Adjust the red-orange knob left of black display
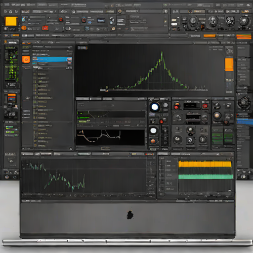This screenshot has width=253, height=253. pos(176,106)
